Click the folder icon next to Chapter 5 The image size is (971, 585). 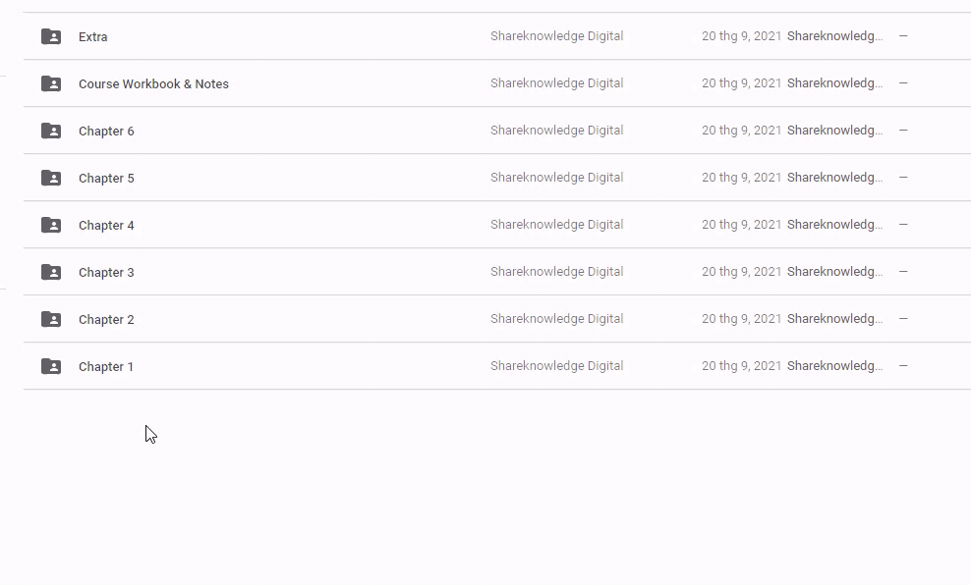[51, 178]
